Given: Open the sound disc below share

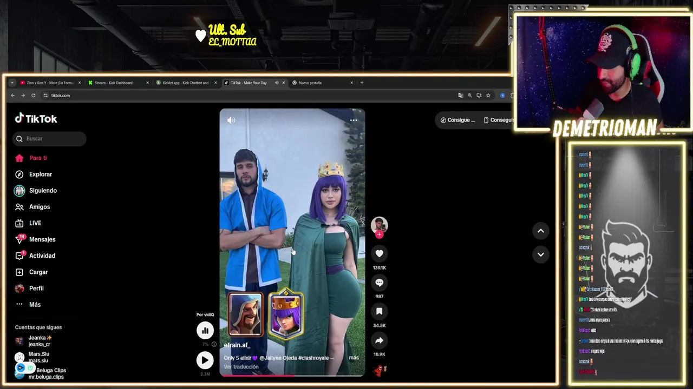Looking at the screenshot, I should point(380,370).
